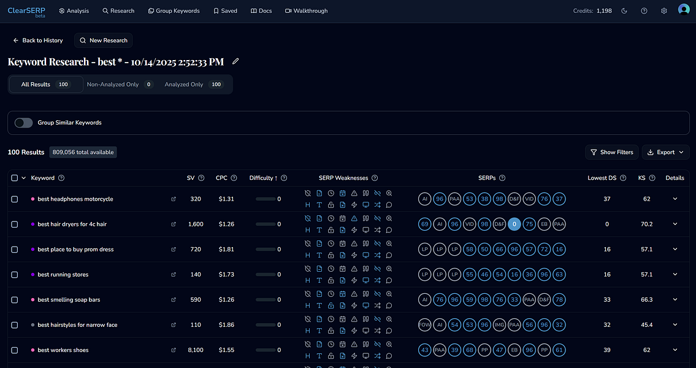The image size is (696, 368).
Task: Open external link icon for best running stores
Action: [174, 275]
